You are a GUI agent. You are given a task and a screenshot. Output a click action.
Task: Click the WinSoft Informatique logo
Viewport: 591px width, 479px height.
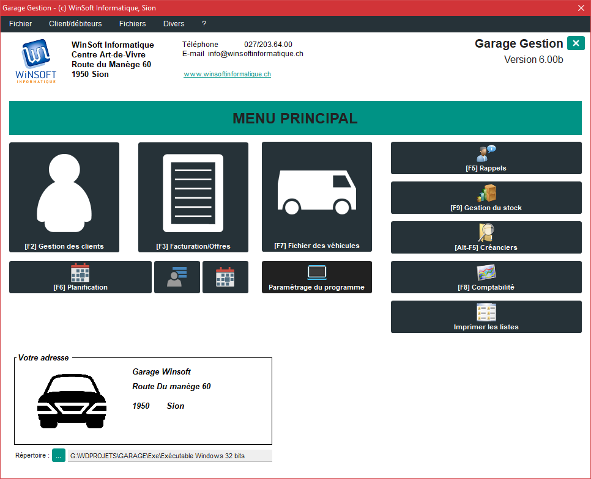tap(36, 61)
